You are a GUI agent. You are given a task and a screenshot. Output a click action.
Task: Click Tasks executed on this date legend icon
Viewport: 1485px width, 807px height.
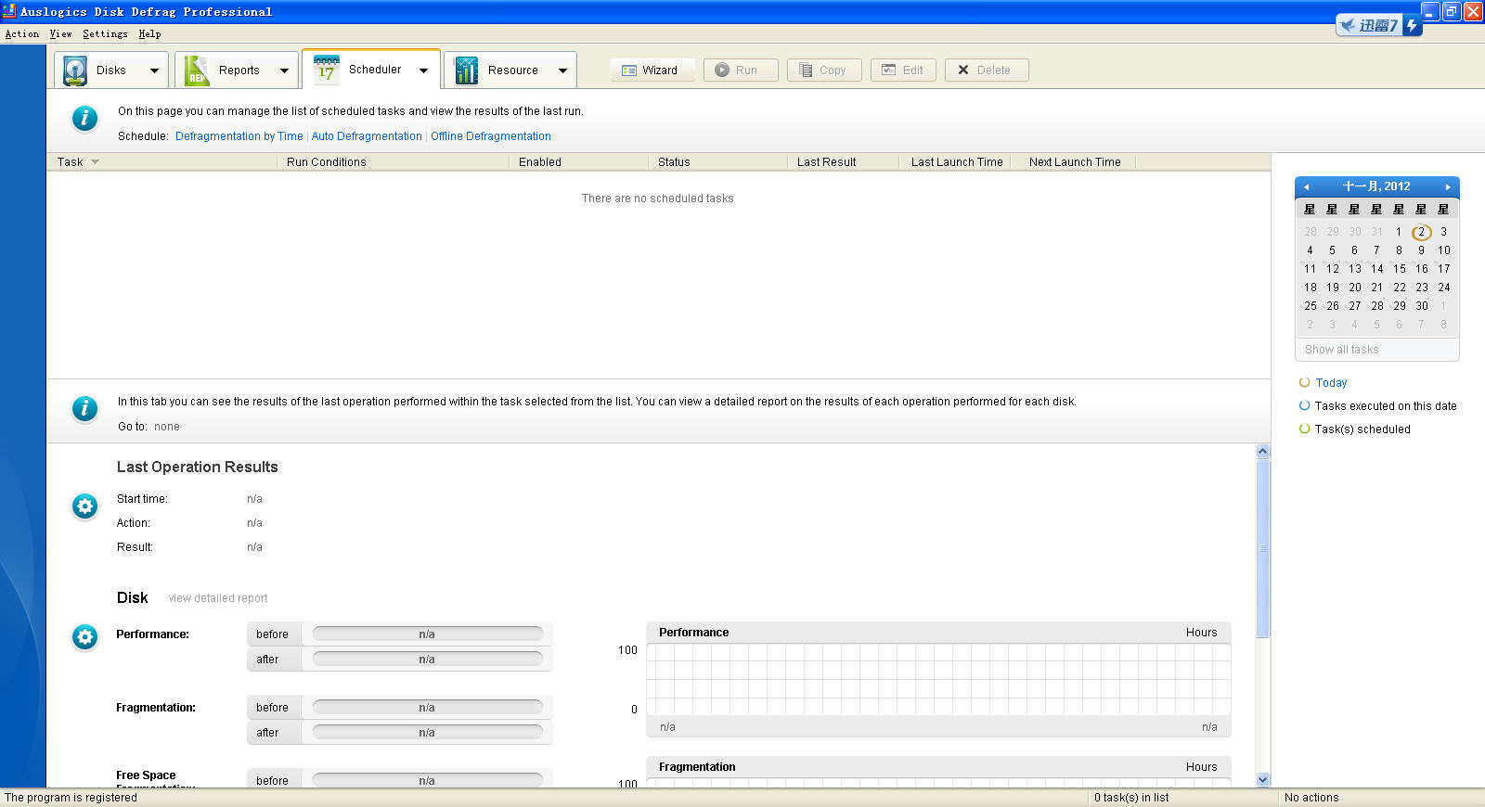click(x=1304, y=405)
